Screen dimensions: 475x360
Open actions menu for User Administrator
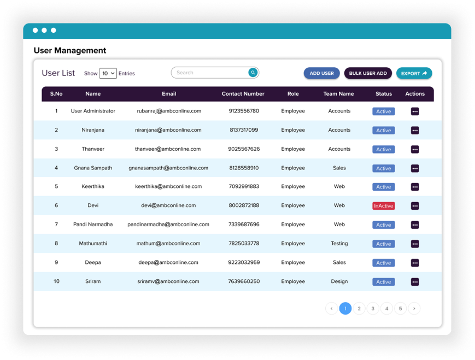tap(415, 111)
